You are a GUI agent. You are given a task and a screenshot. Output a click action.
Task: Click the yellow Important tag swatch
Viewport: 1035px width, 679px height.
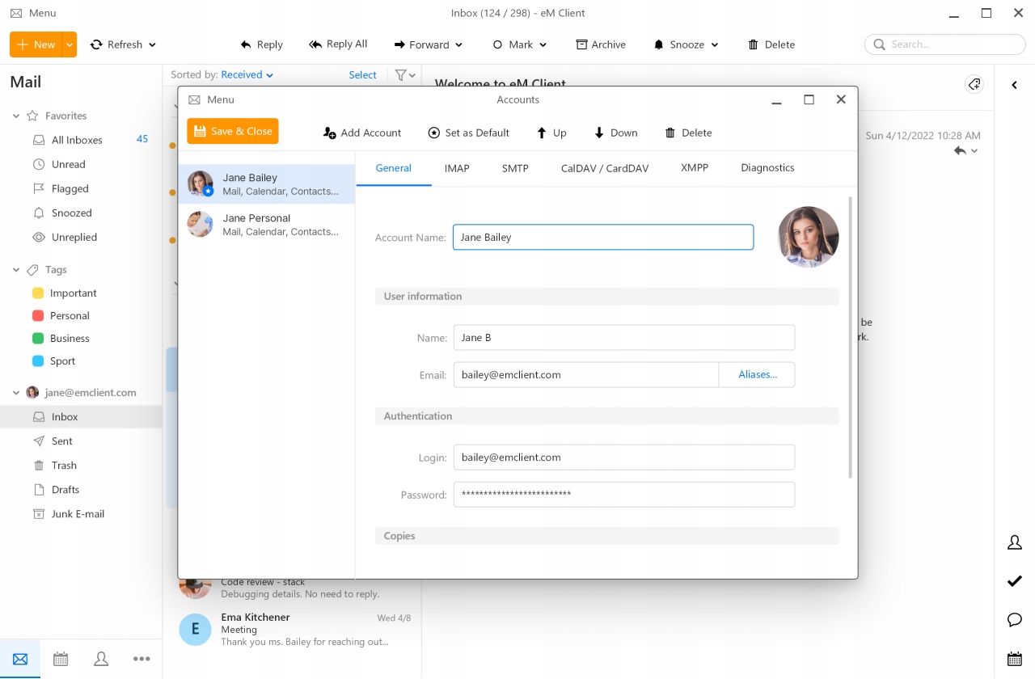click(x=38, y=293)
